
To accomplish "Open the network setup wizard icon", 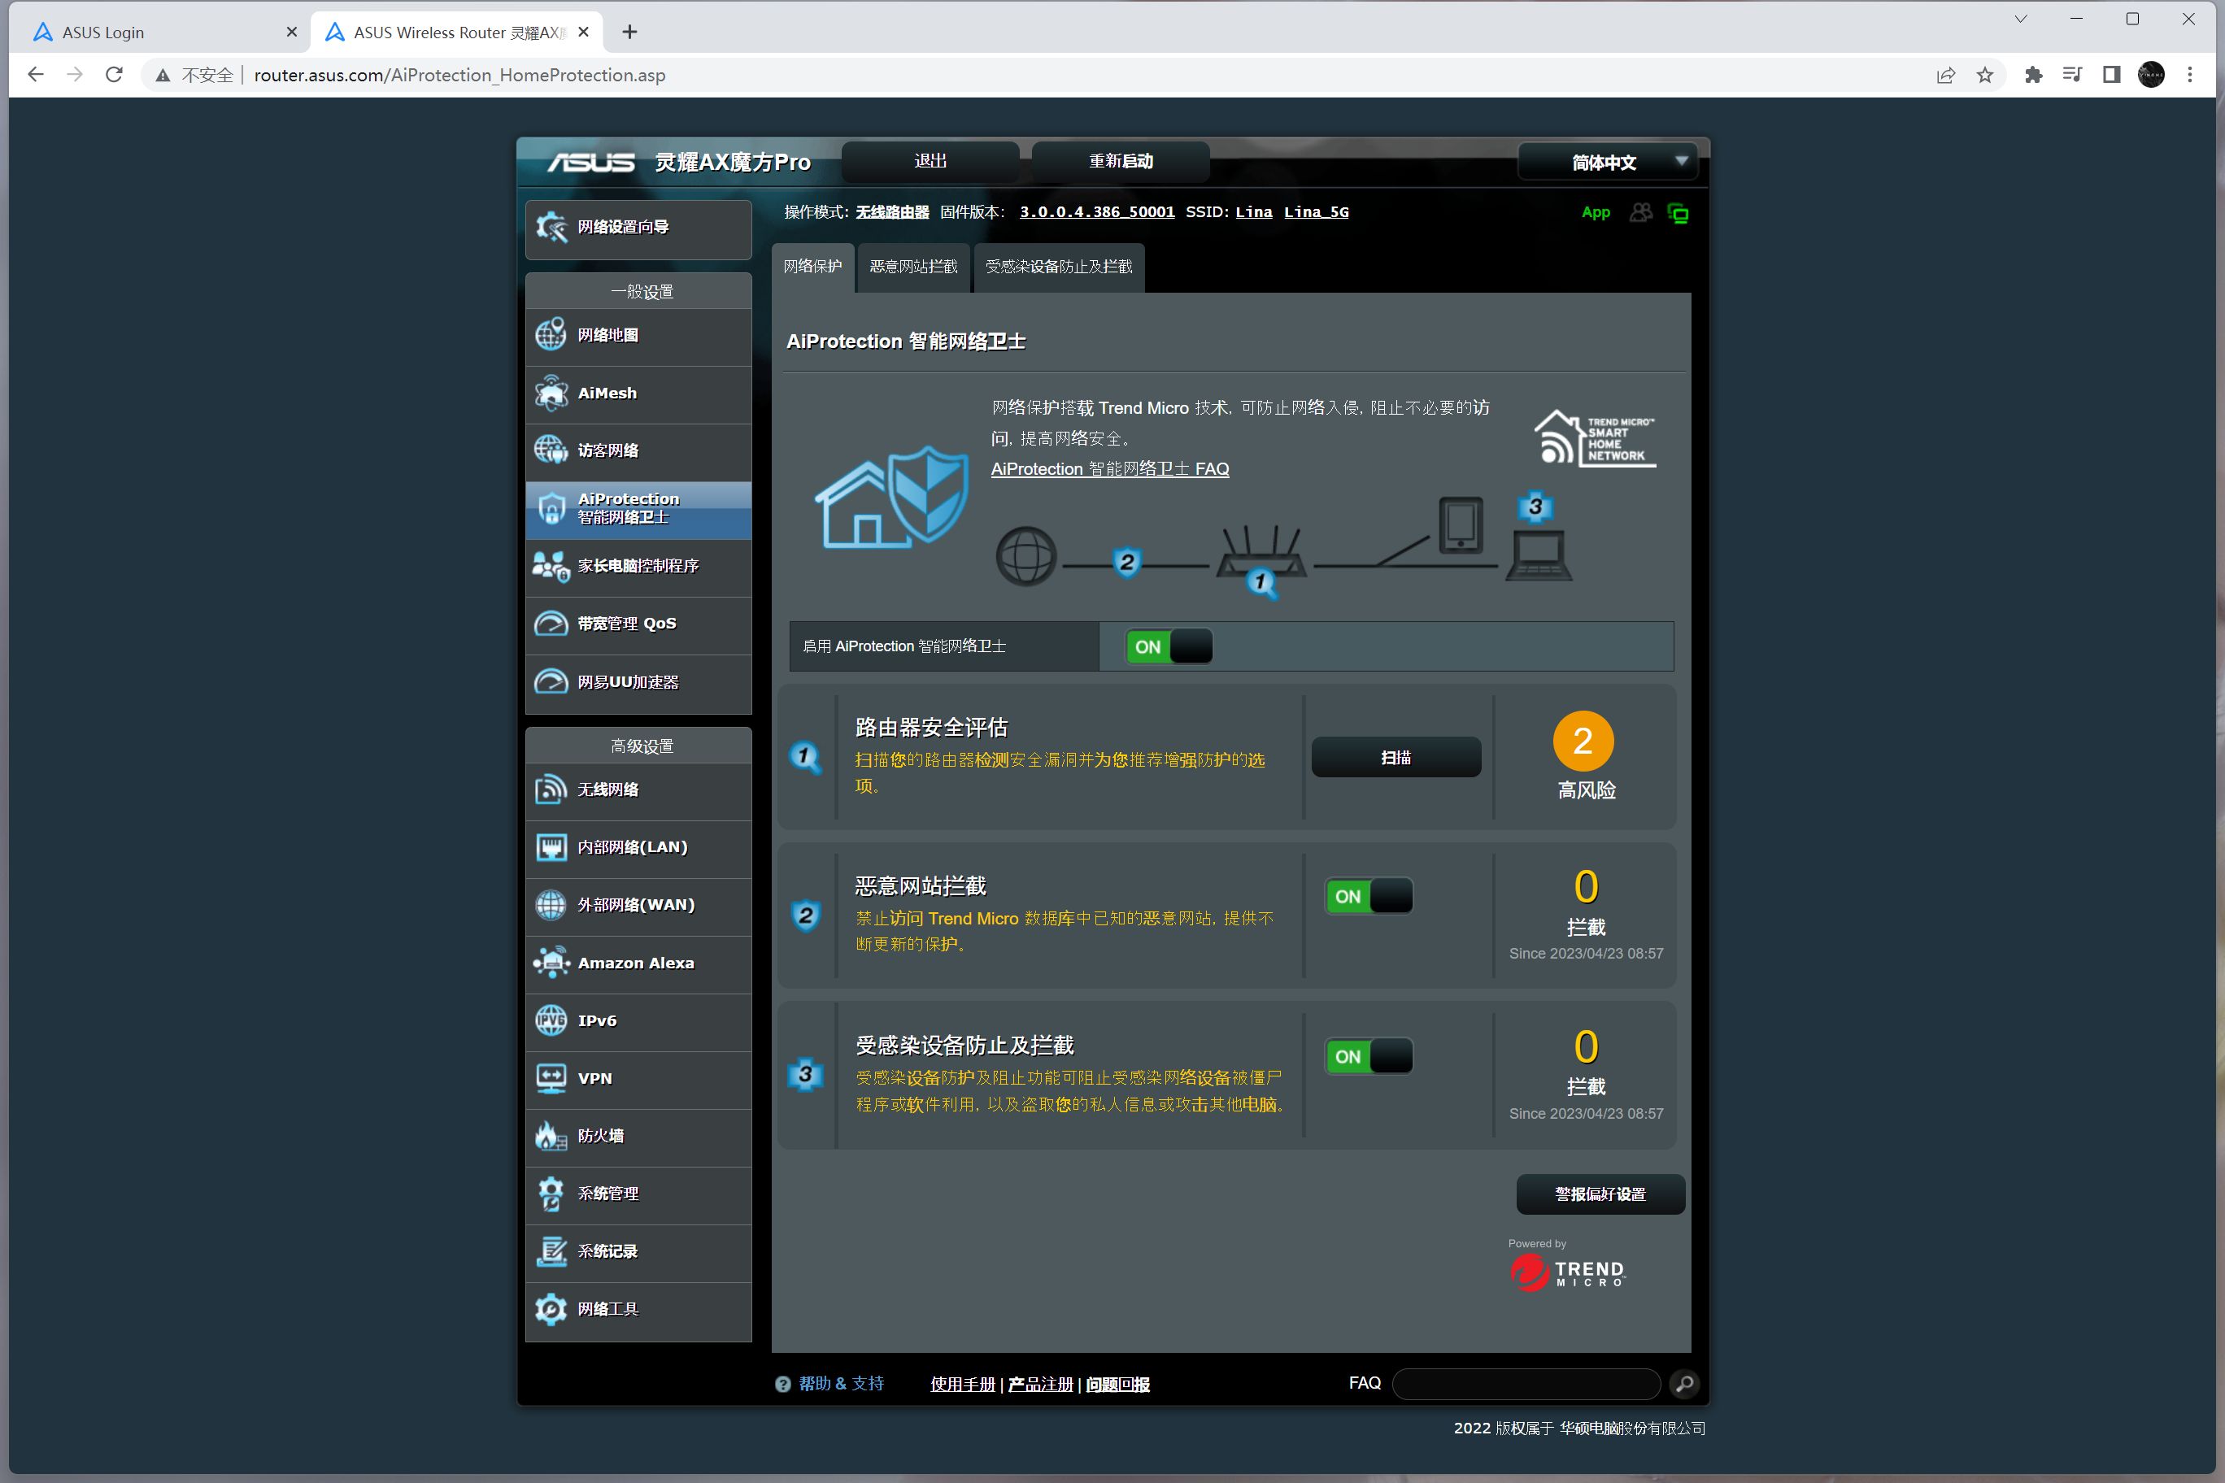I will [x=551, y=227].
